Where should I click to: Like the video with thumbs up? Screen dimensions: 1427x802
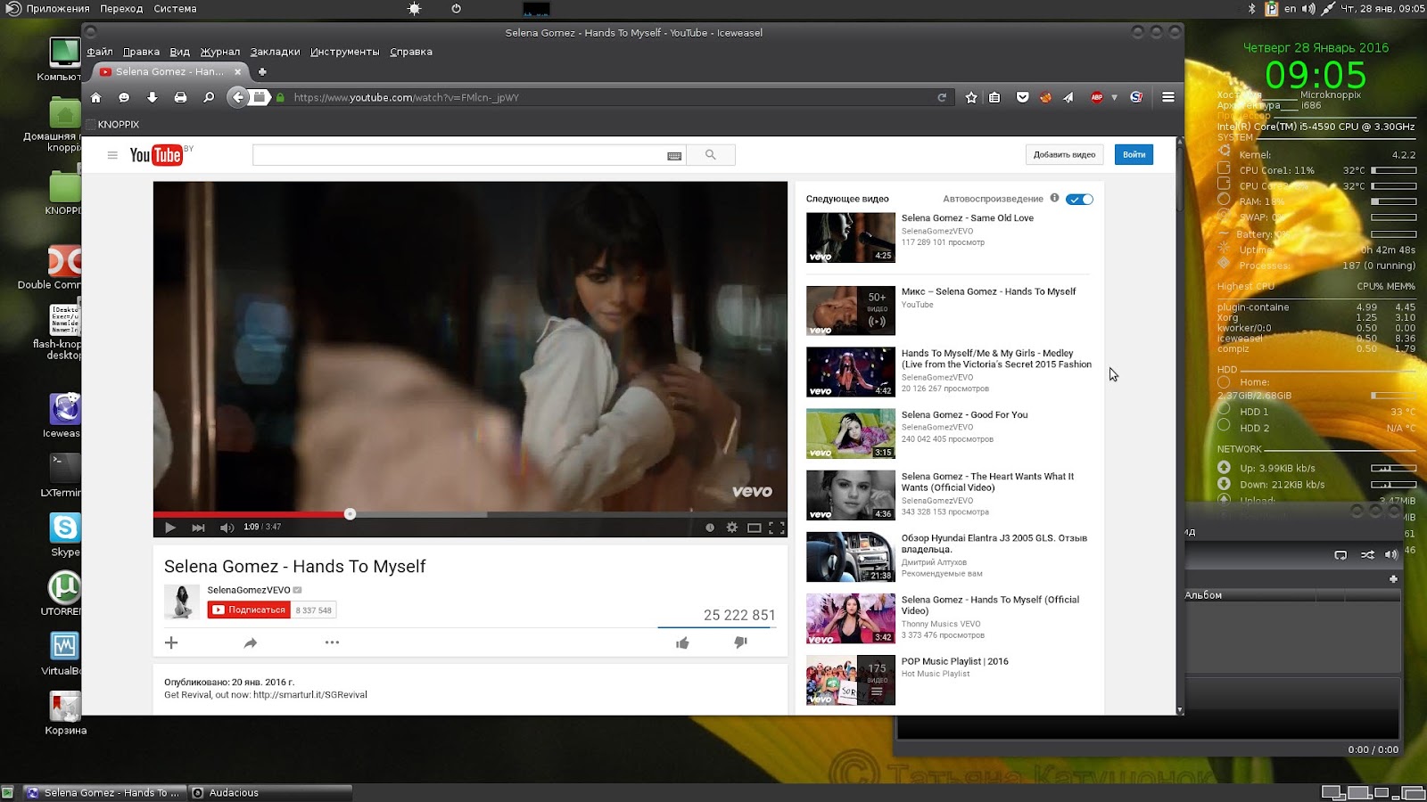[x=682, y=642]
